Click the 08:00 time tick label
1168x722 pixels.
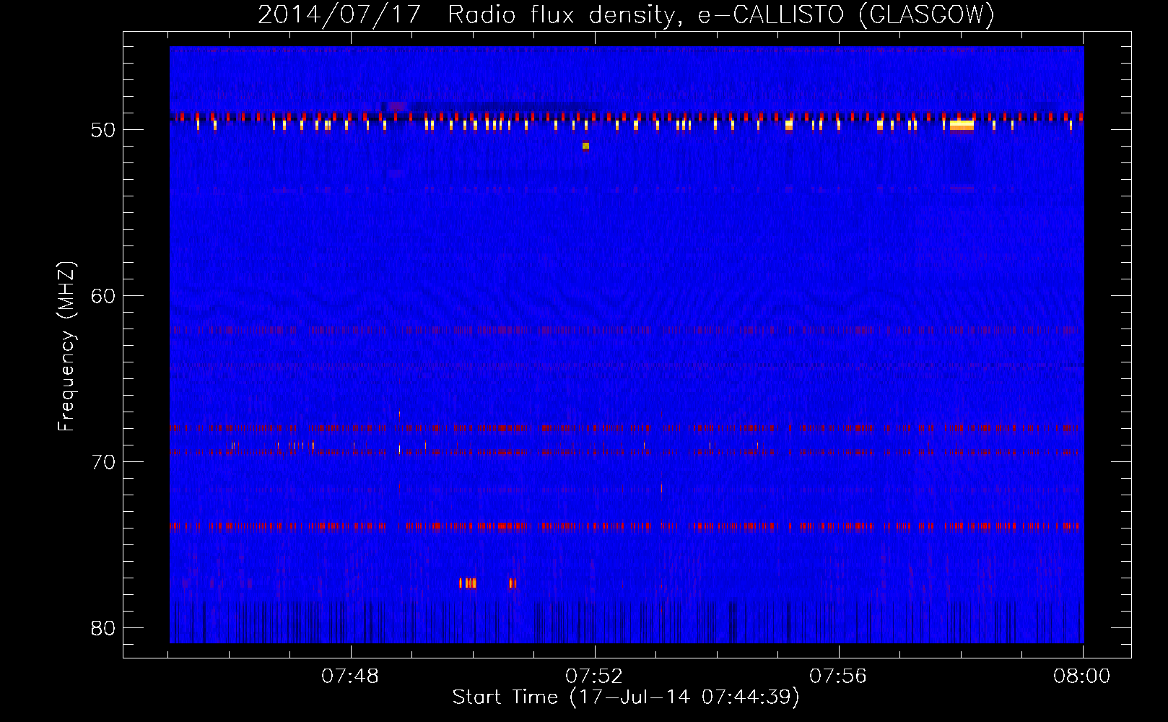pos(1082,677)
